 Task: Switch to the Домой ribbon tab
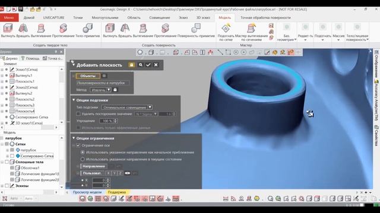29,18
